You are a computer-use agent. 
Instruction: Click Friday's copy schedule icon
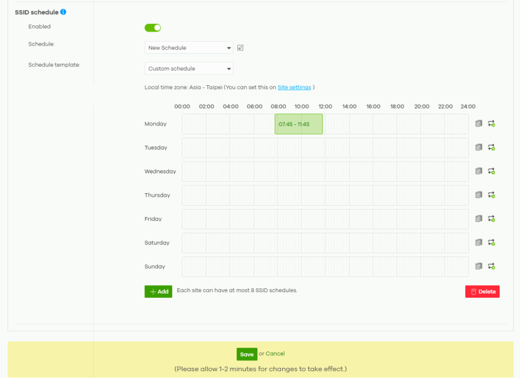click(x=479, y=219)
